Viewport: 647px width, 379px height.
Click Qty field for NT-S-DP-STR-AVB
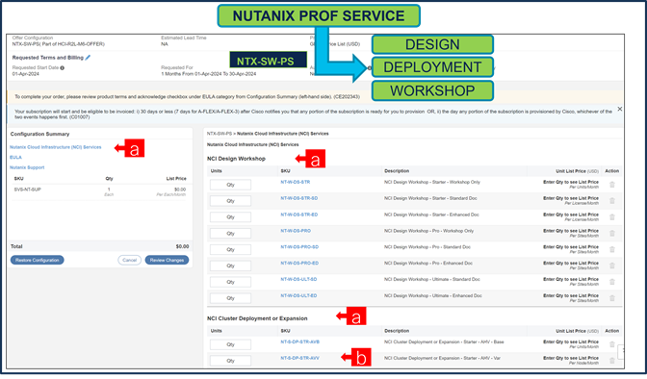coord(230,344)
